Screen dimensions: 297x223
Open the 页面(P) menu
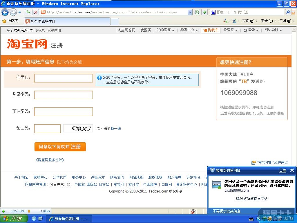(250, 21)
